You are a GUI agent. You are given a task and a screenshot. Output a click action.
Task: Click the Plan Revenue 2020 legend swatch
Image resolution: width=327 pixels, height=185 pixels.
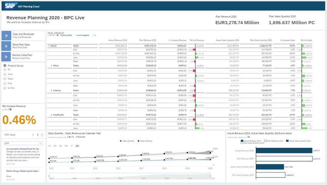[x=265, y=141]
